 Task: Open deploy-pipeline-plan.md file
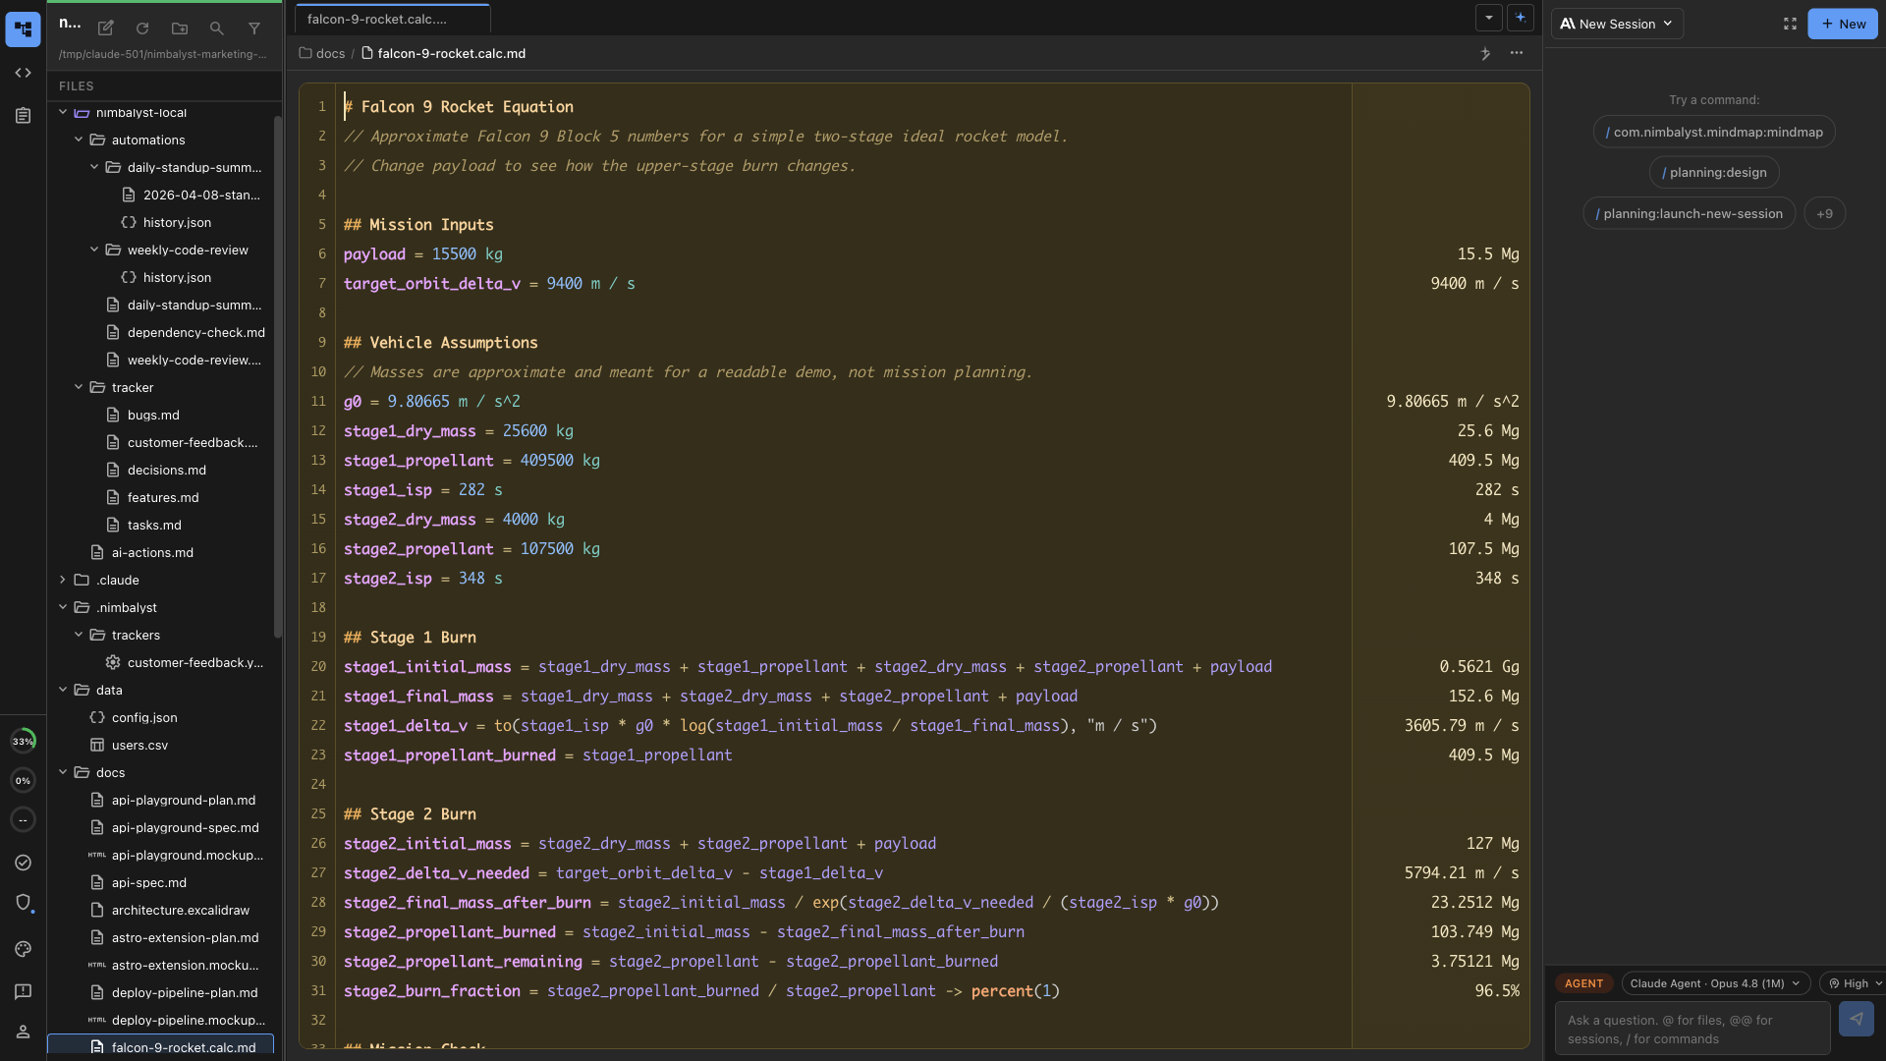click(x=185, y=992)
